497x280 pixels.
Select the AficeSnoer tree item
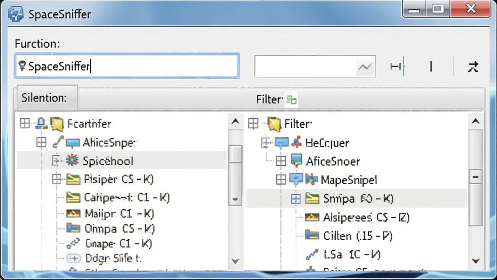(x=333, y=161)
